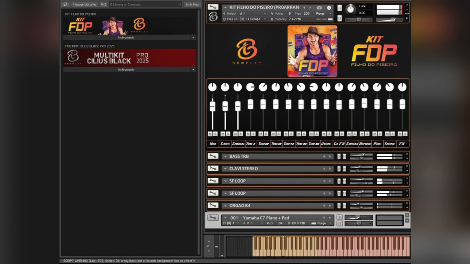The height and width of the screenshot is (264, 470).
Task: Click the Repique channel volume fader
Action: point(364,103)
